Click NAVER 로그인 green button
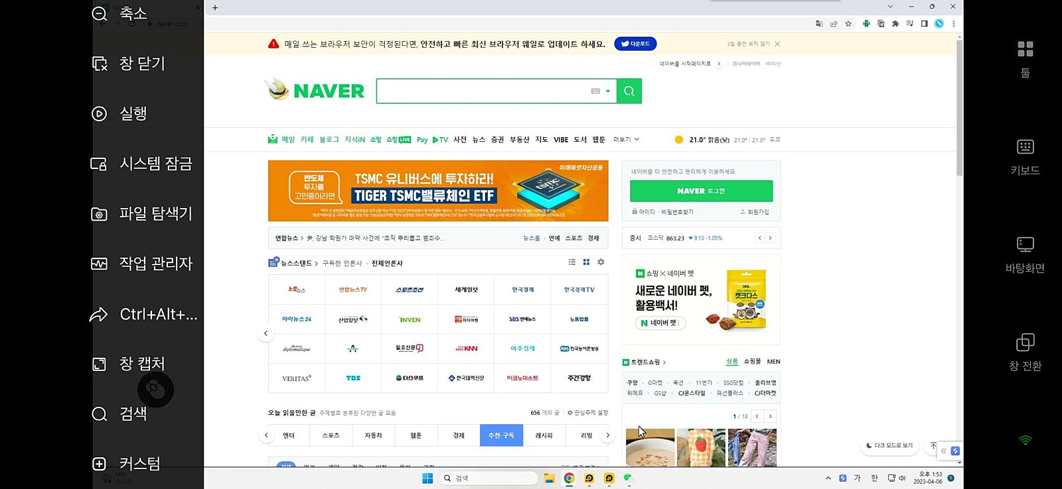The width and height of the screenshot is (1062, 489). 701,191
